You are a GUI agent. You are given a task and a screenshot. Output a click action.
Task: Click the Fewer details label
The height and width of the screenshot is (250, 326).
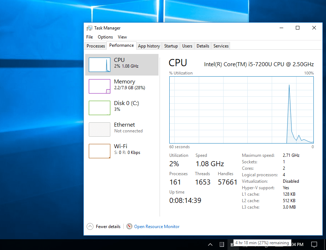(x=108, y=227)
